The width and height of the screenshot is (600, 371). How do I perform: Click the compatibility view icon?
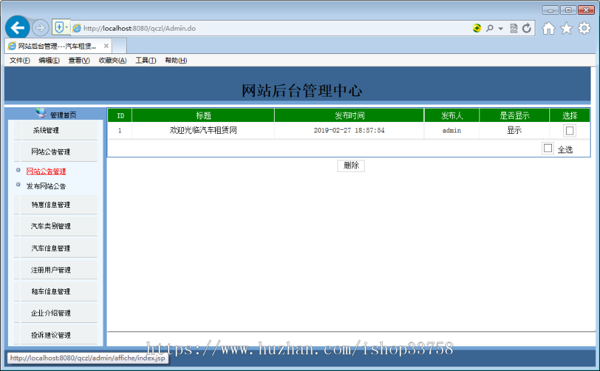513,28
